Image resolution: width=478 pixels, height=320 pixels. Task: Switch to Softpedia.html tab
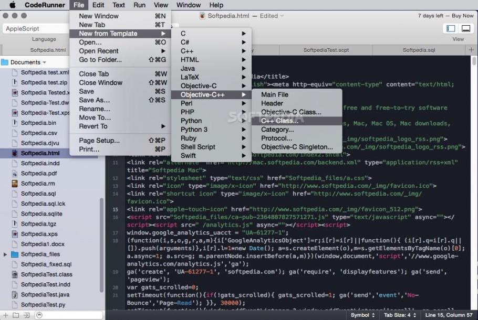tap(48, 50)
